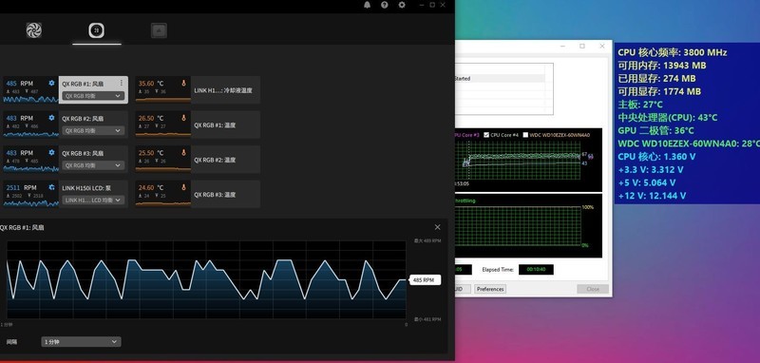Image resolution: width=760 pixels, height=363 pixels.
Task: Select the QX RGB #2: 风扇 card title
Action: (x=83, y=118)
